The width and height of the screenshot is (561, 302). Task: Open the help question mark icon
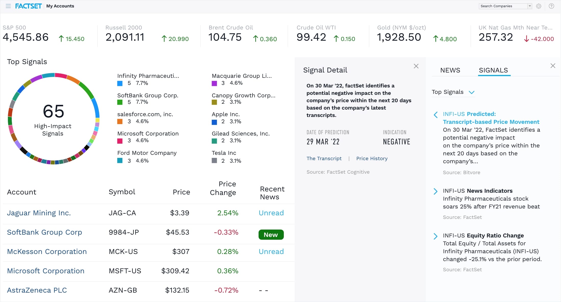tap(551, 6)
